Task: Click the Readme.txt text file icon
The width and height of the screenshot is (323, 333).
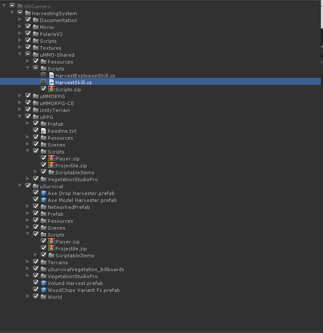Action: [43, 131]
